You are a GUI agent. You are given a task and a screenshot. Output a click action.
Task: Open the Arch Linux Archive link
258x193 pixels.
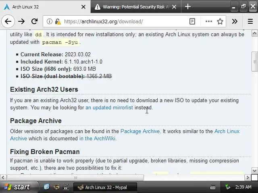pyautogui.click(x=227, y=131)
